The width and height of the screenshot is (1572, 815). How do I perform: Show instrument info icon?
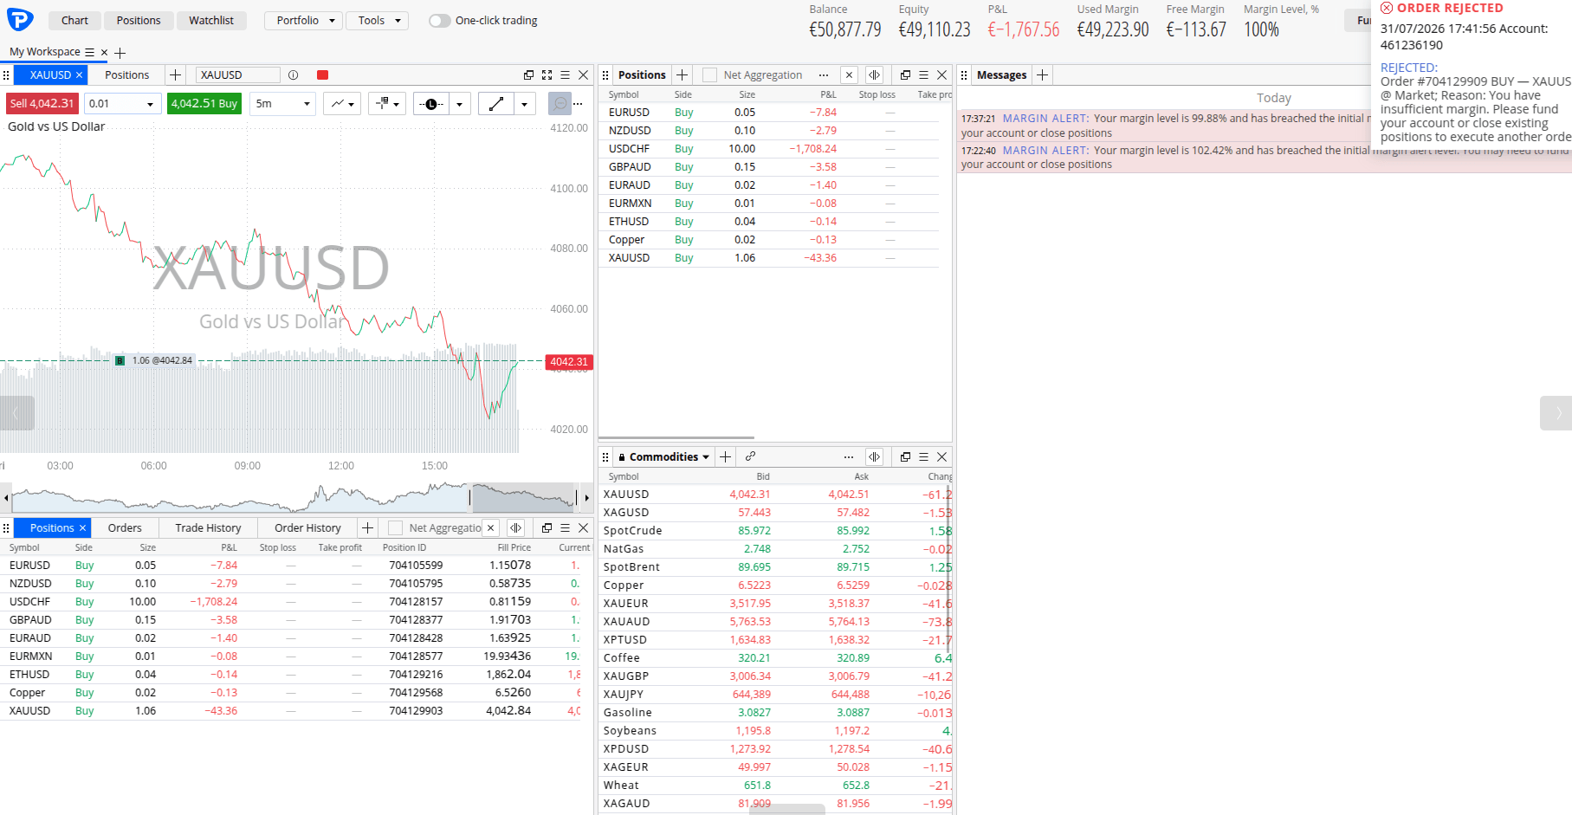293,75
